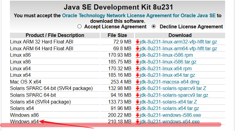
Task: Download jdk-8u231-solaris-sparcv9.tar.gz
Action: pyautogui.click(x=174, y=95)
